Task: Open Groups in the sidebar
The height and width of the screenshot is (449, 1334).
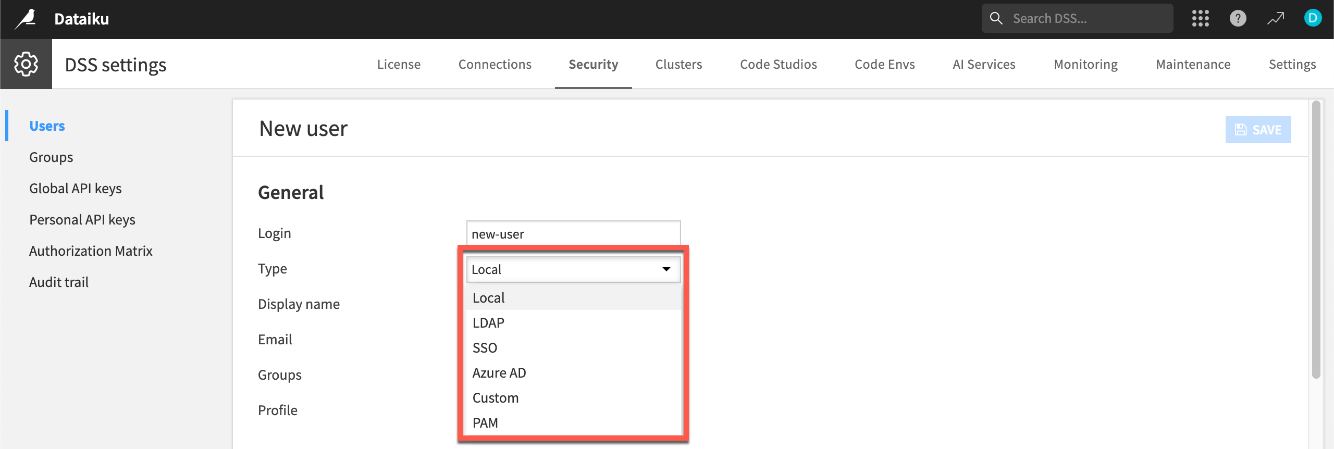Action: tap(51, 157)
